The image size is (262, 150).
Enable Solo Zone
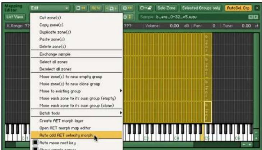[166, 8]
